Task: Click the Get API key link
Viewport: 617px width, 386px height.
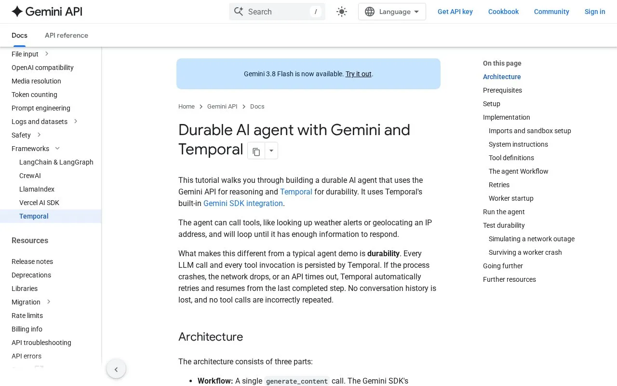Action: point(455,12)
